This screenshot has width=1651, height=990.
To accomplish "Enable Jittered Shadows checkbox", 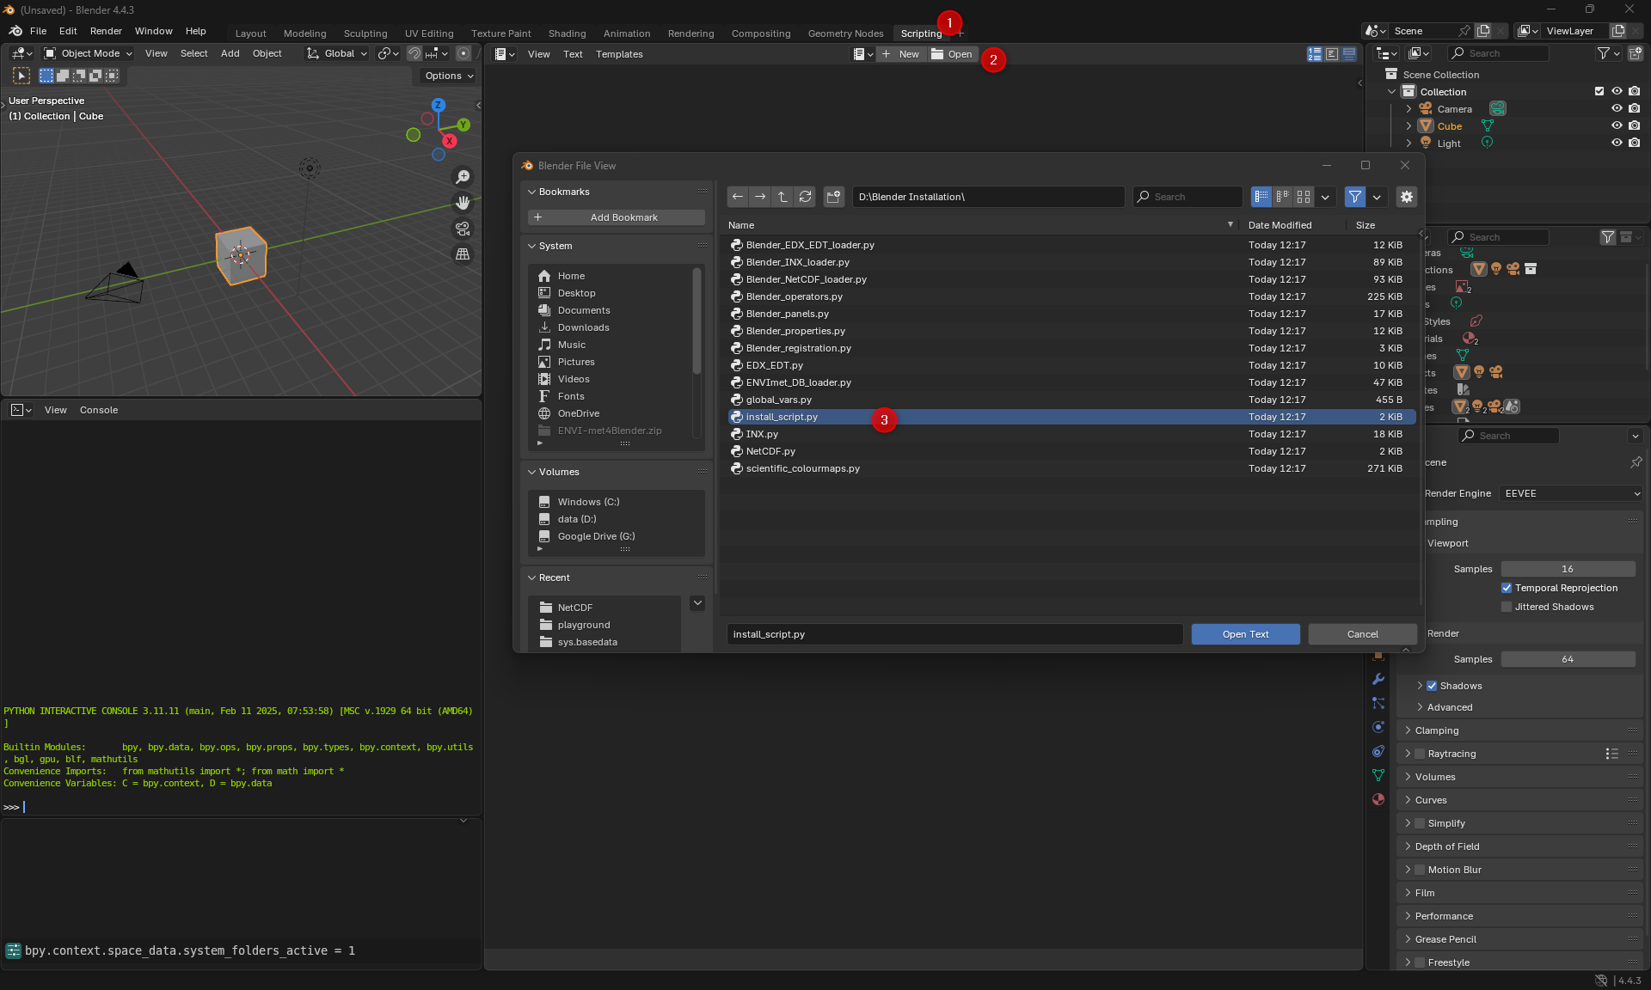I will 1507,607.
